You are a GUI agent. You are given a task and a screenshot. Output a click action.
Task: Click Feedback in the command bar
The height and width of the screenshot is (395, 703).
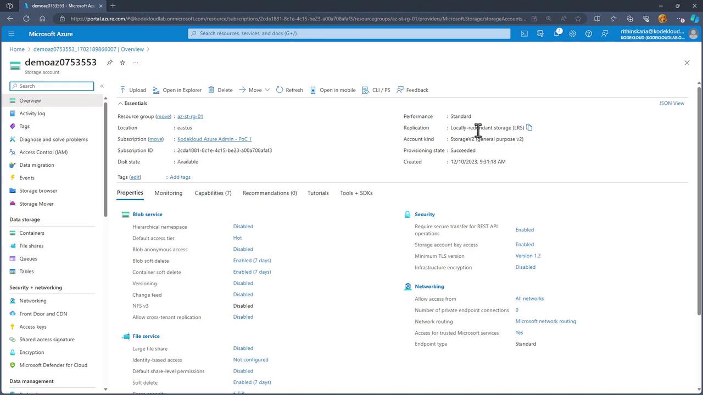(x=412, y=90)
